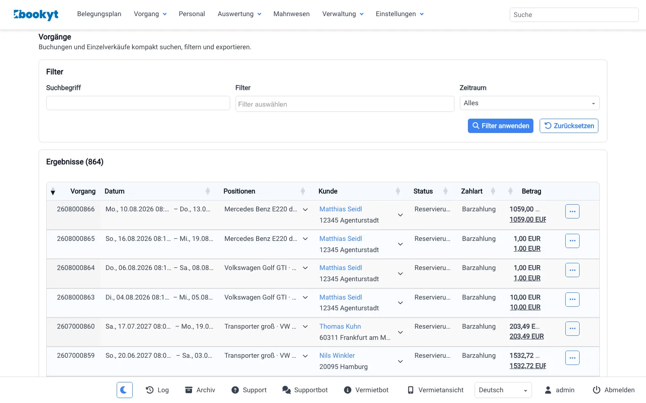Viewport: 646px width, 403px height.
Task: Sort results by Datum column arrows
Action: [208, 191]
